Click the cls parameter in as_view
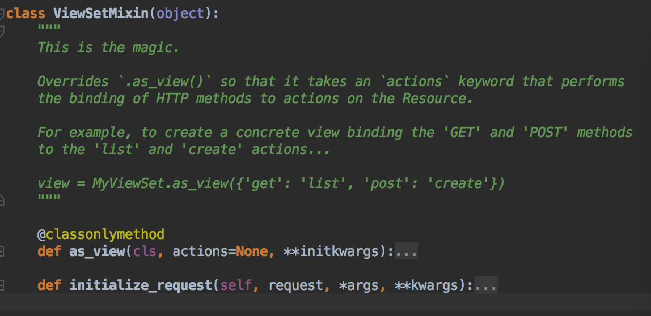 tap(145, 251)
